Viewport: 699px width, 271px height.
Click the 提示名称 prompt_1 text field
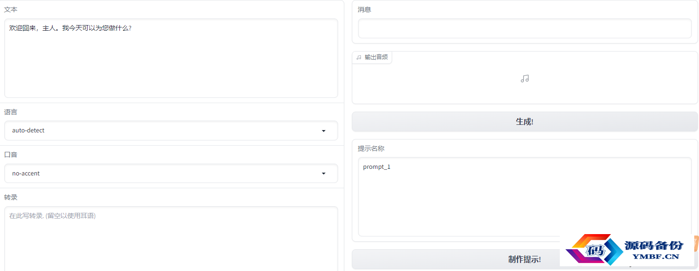[x=525, y=197]
